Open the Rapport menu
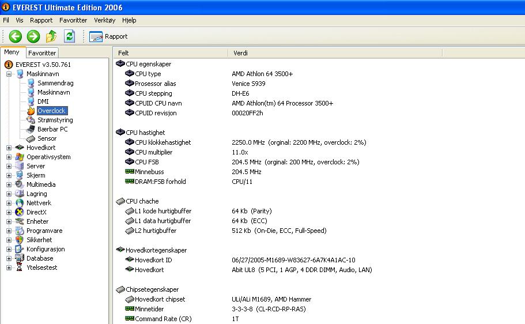Screen dimensions: 525x324 click(x=41, y=20)
